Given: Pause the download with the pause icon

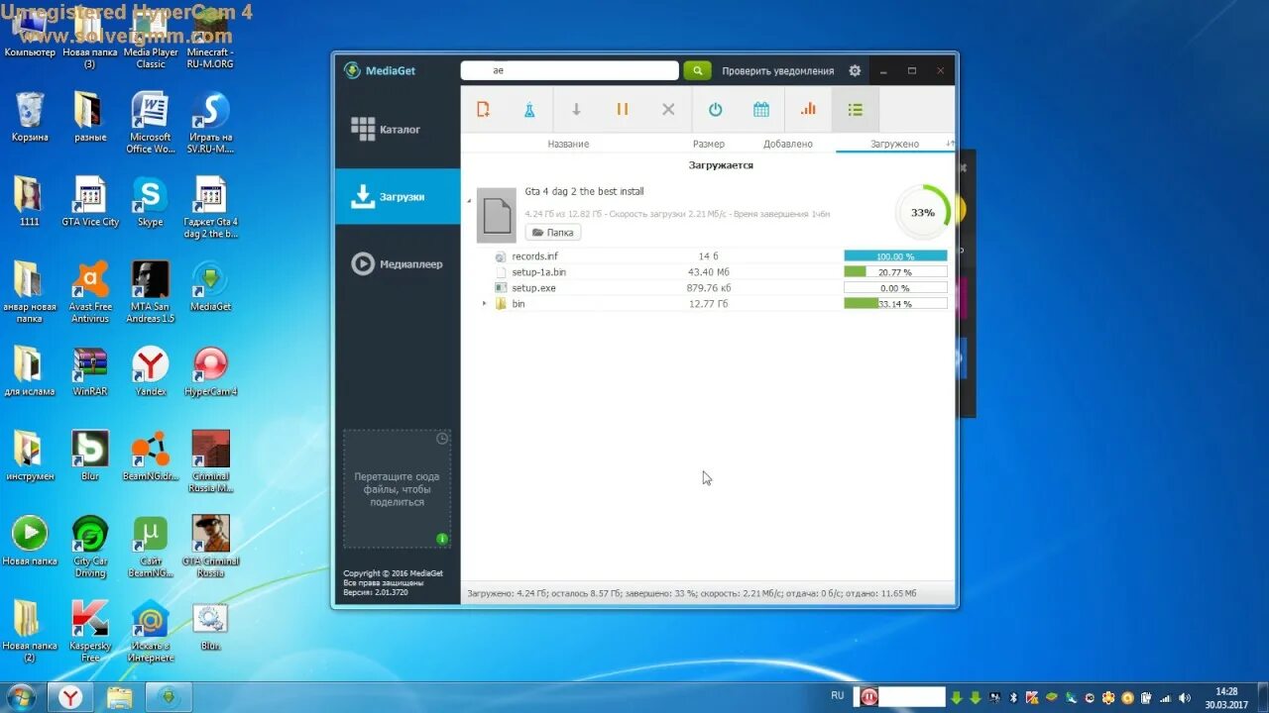Looking at the screenshot, I should point(623,109).
